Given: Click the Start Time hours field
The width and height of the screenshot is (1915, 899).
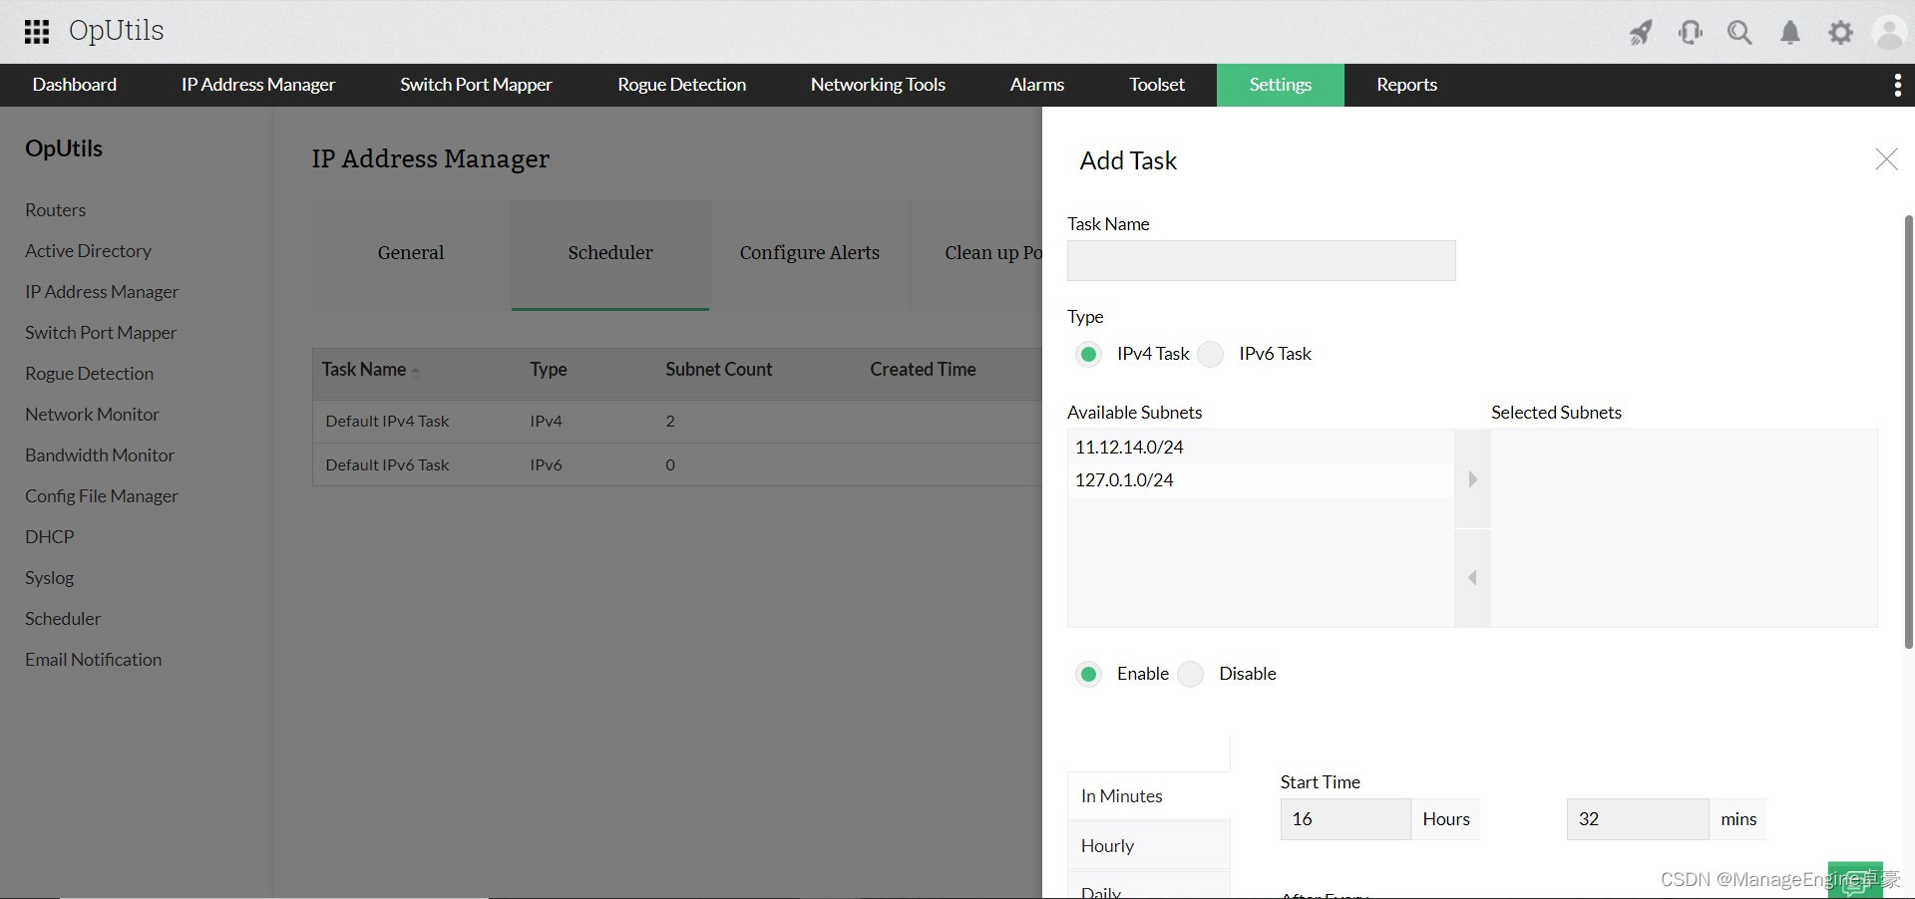Looking at the screenshot, I should (1345, 819).
